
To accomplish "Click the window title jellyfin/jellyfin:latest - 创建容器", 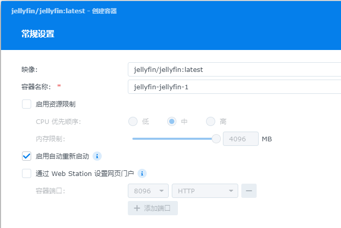I will pyautogui.click(x=64, y=11).
